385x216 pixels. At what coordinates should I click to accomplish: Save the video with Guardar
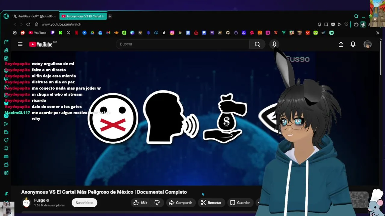[x=240, y=203]
